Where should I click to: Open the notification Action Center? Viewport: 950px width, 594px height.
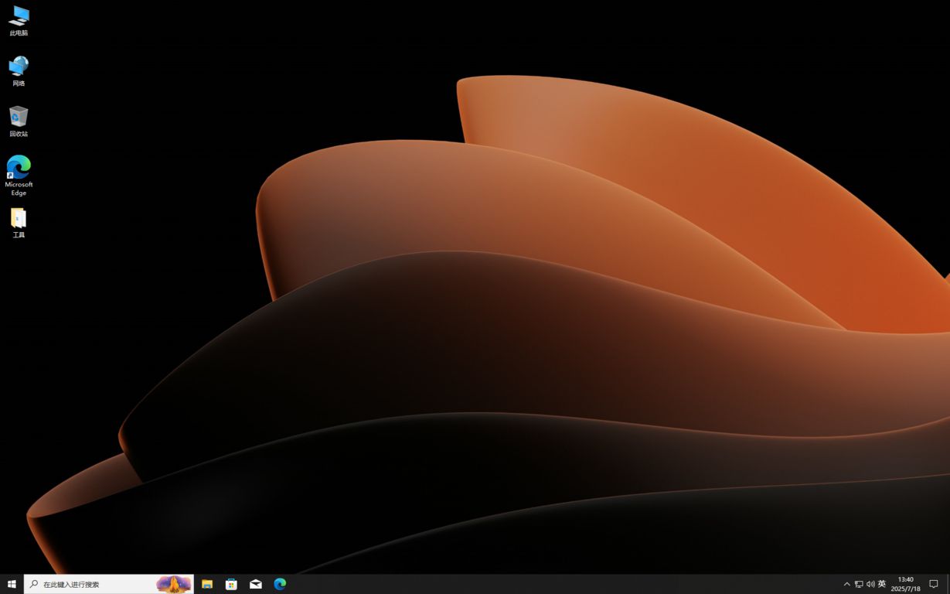933,584
